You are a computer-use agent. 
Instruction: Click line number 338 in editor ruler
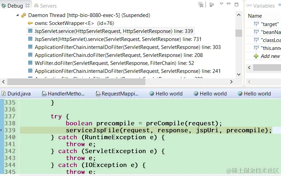[x=10, y=123]
